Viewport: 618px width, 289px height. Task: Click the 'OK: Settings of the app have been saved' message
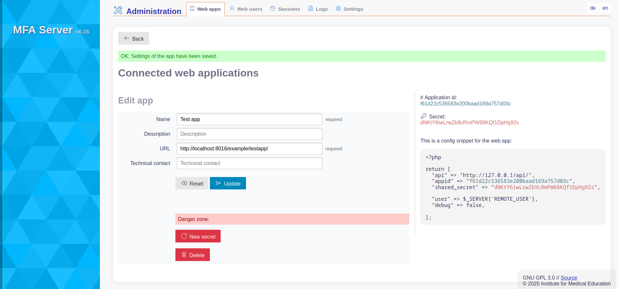click(362, 56)
